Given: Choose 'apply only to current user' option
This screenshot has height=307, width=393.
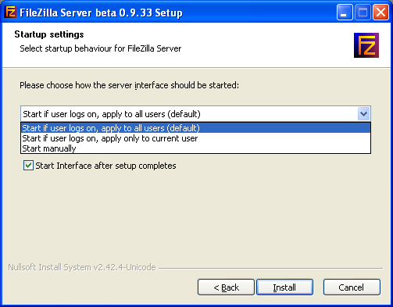Looking at the screenshot, I should pos(195,138).
